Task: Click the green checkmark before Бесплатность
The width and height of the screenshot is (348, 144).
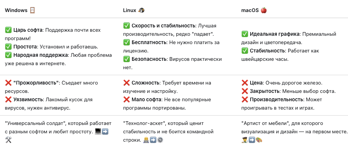Action: coord(127,42)
